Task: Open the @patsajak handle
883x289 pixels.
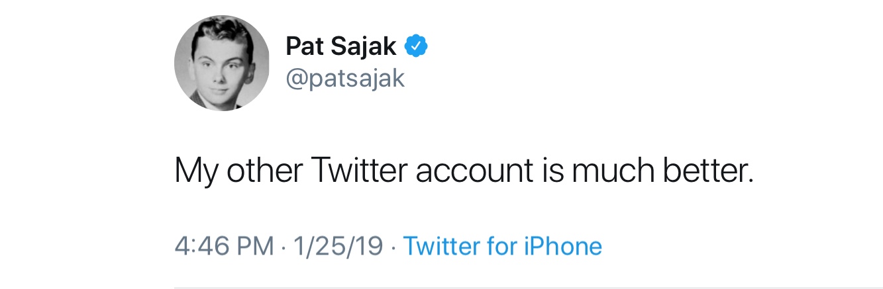Action: (x=345, y=78)
